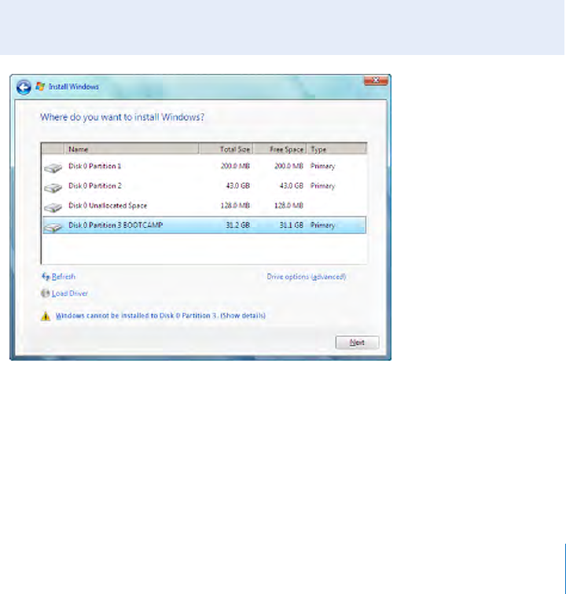The height and width of the screenshot is (594, 566).
Task: Click the 'Where do you want to install Windows?' heading
Action: tap(122, 117)
